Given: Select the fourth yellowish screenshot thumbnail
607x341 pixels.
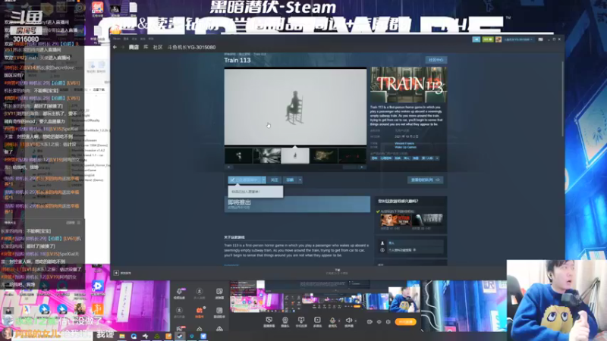Looking at the screenshot, I should tap(324, 156).
